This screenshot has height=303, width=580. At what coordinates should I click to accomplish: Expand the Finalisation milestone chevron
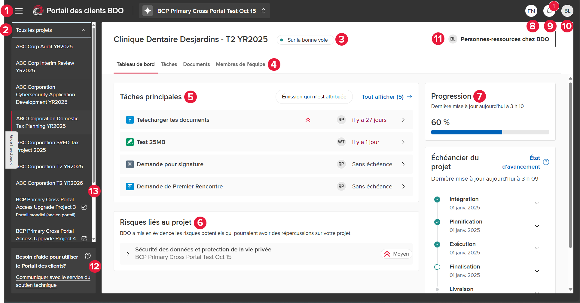pos(537,271)
